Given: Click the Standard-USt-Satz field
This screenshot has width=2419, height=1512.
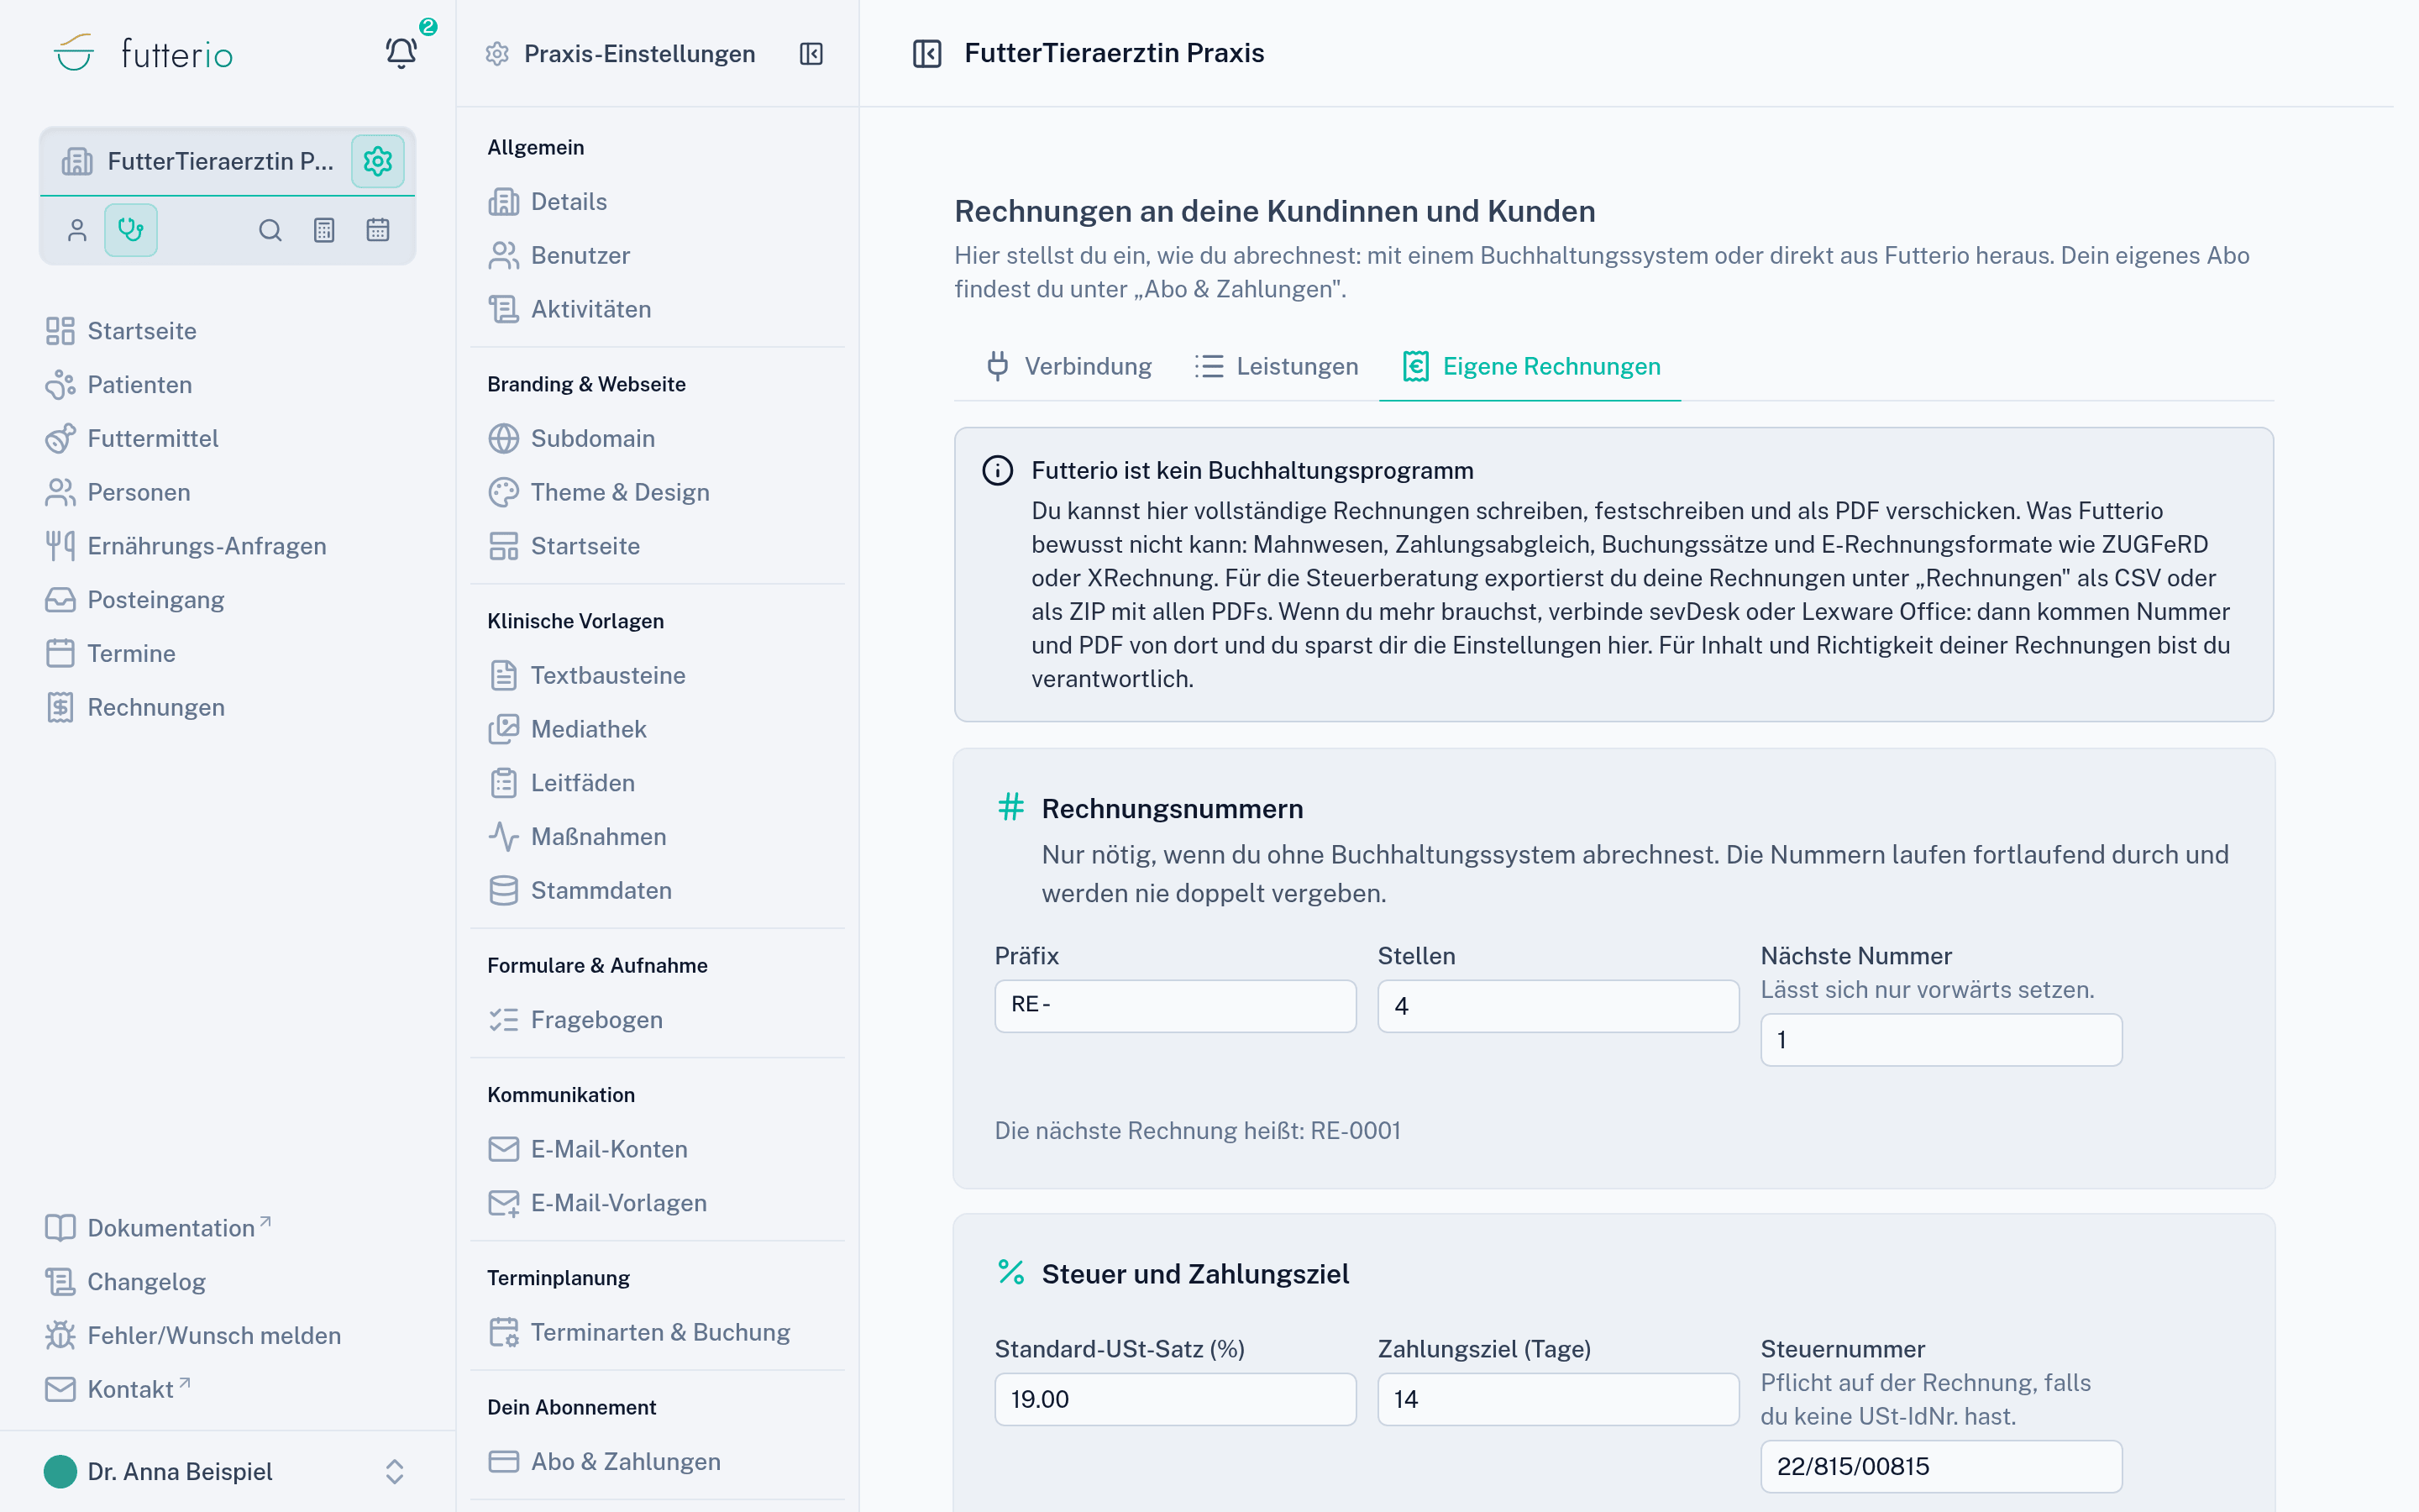Looking at the screenshot, I should coord(1176,1399).
